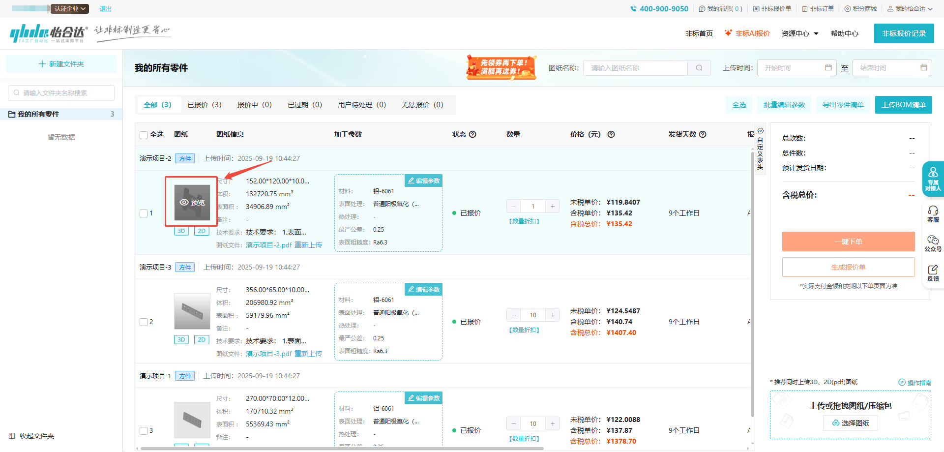The height and width of the screenshot is (452, 944).
Task: Switch to the 已报价 (3) tab
Action: click(x=204, y=105)
